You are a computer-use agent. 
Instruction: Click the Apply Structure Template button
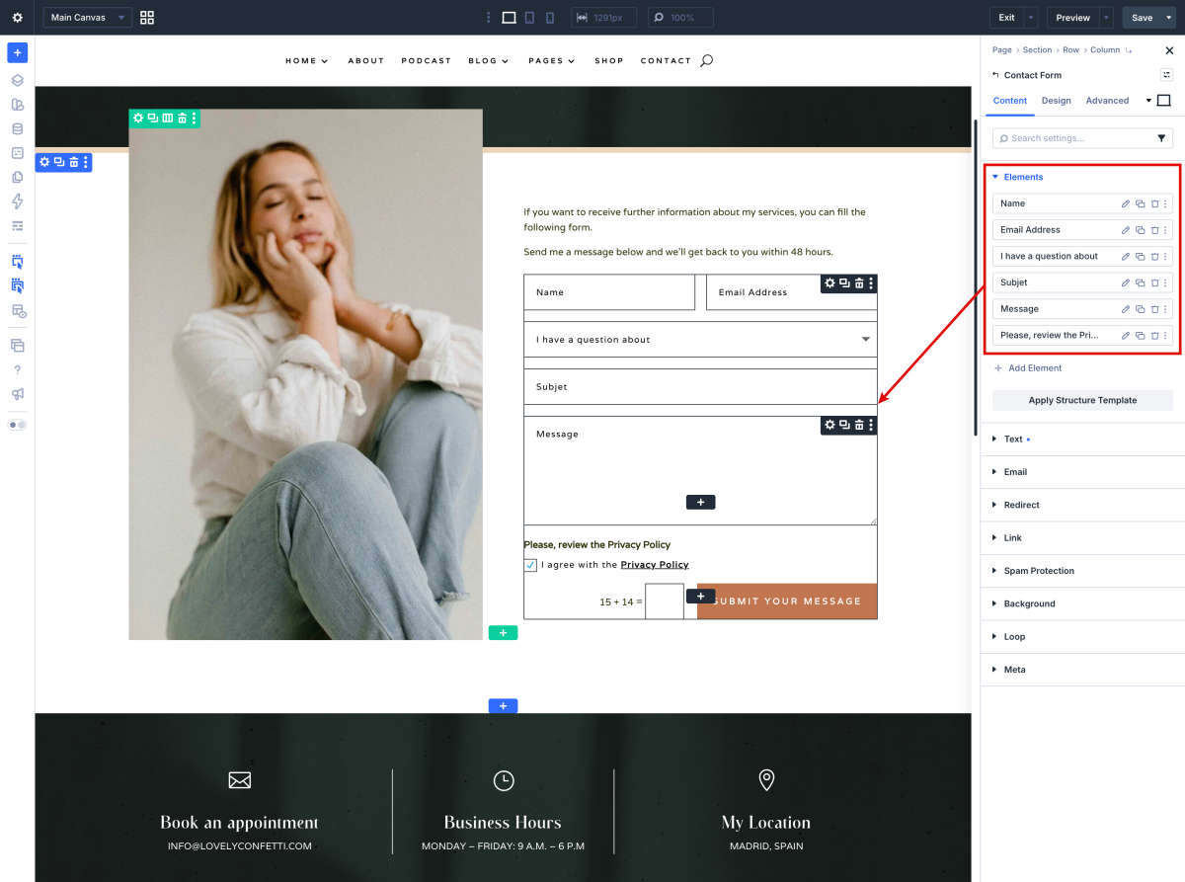coord(1082,400)
